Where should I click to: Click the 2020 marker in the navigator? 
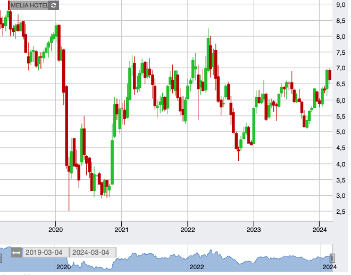point(64,267)
